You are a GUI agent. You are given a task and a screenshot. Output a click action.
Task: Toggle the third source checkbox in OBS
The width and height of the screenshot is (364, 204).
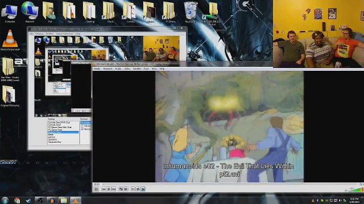[x=82, y=129]
